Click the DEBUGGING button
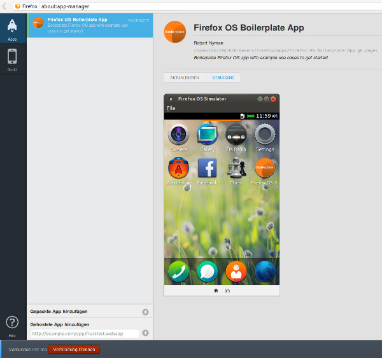The image size is (382, 358). point(223,78)
